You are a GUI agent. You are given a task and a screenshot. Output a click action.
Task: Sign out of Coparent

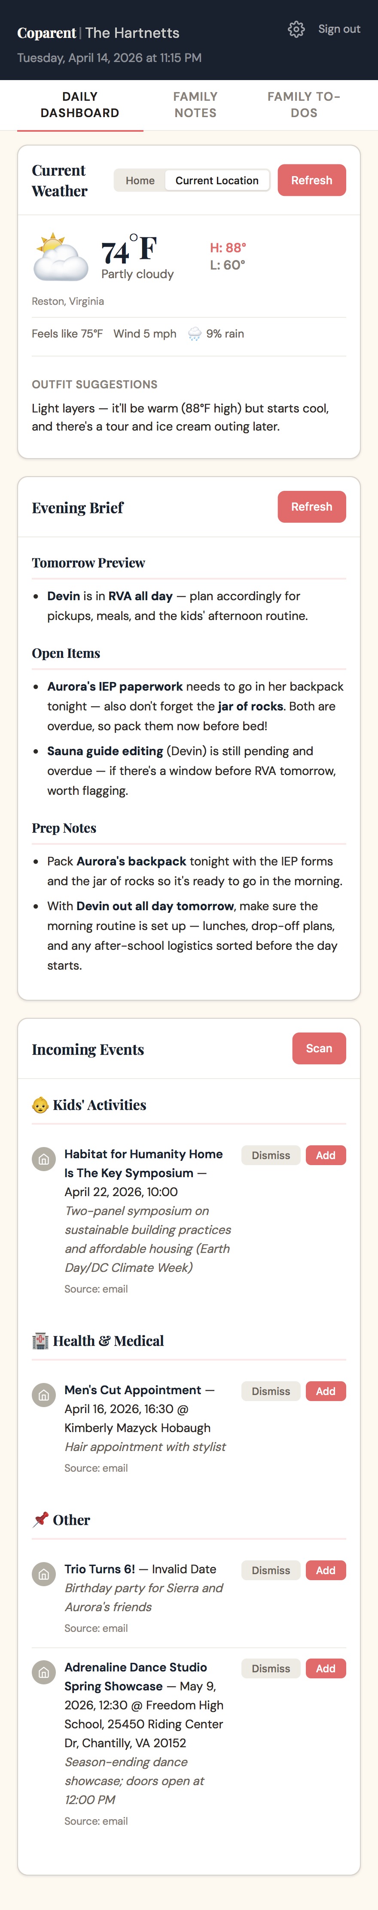point(338,29)
